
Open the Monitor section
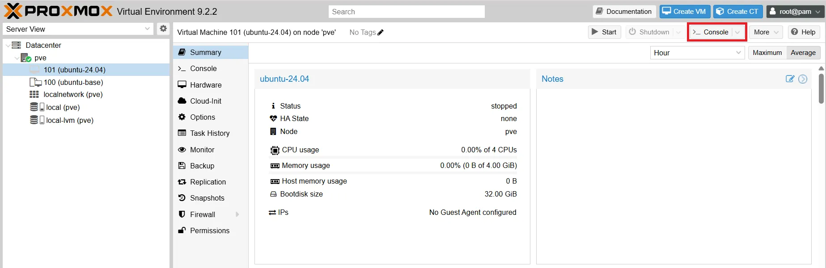pyautogui.click(x=211, y=150)
